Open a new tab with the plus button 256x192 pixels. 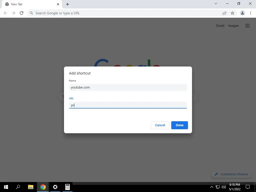click(x=67, y=4)
